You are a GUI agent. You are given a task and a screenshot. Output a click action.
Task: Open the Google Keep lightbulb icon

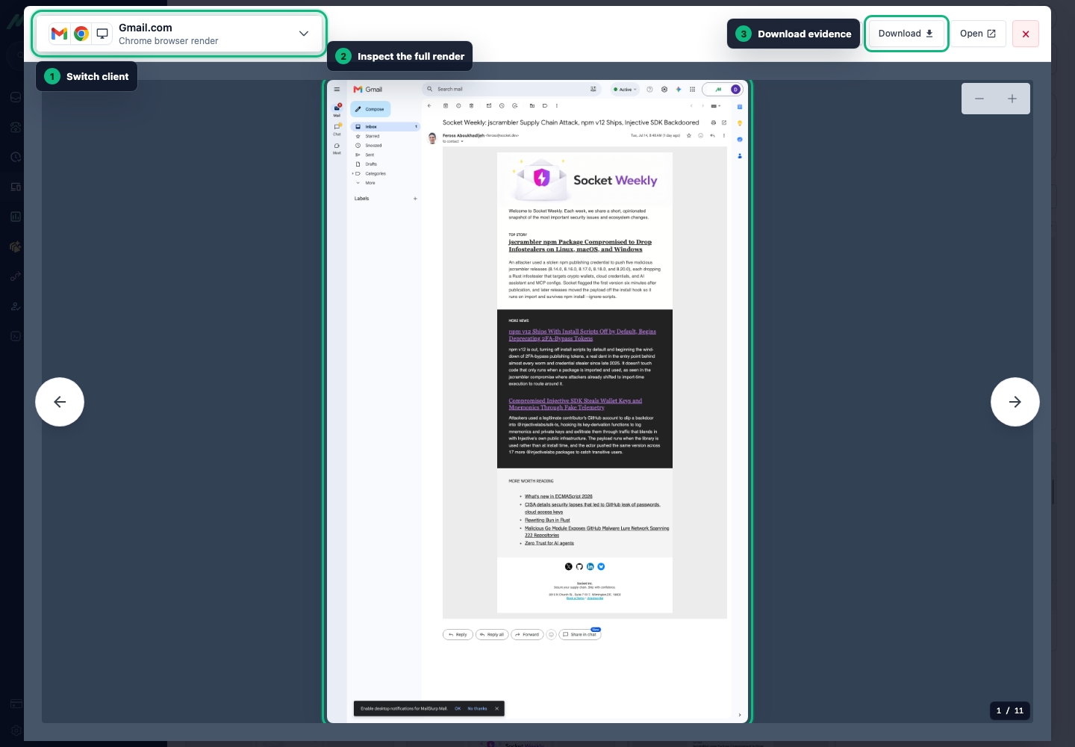(740, 123)
